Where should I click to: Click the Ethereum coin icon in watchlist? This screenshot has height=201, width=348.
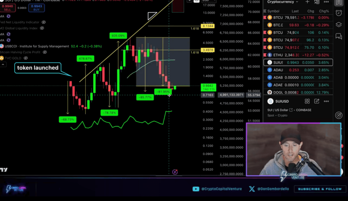(269, 55)
